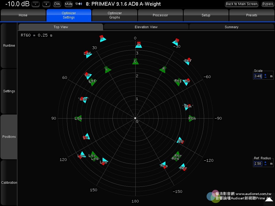This screenshot has height=206, width=275.
Task: Go Back to Main Screen
Action: pyautogui.click(x=241, y=4)
